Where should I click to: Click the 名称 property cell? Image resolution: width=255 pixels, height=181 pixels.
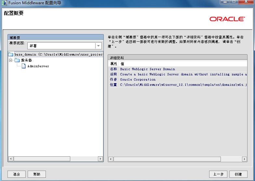[114, 69]
